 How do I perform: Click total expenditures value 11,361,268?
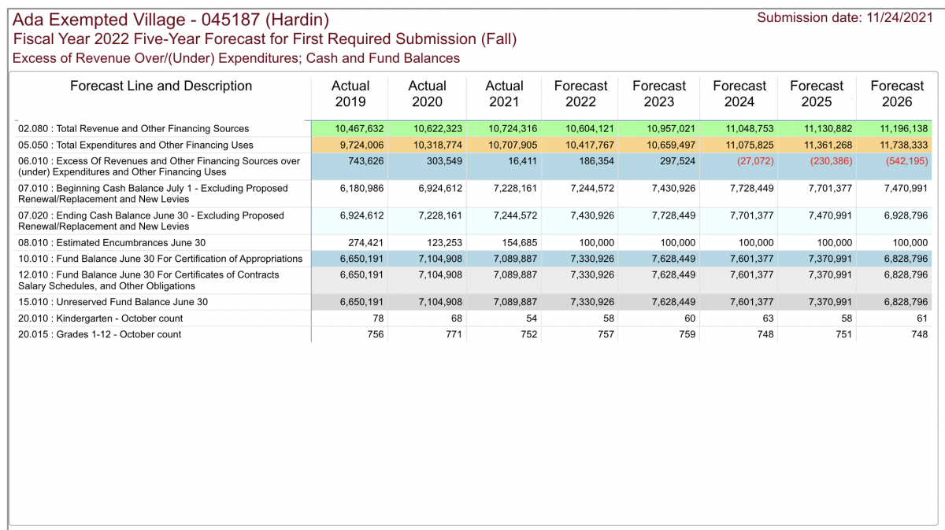click(x=828, y=145)
